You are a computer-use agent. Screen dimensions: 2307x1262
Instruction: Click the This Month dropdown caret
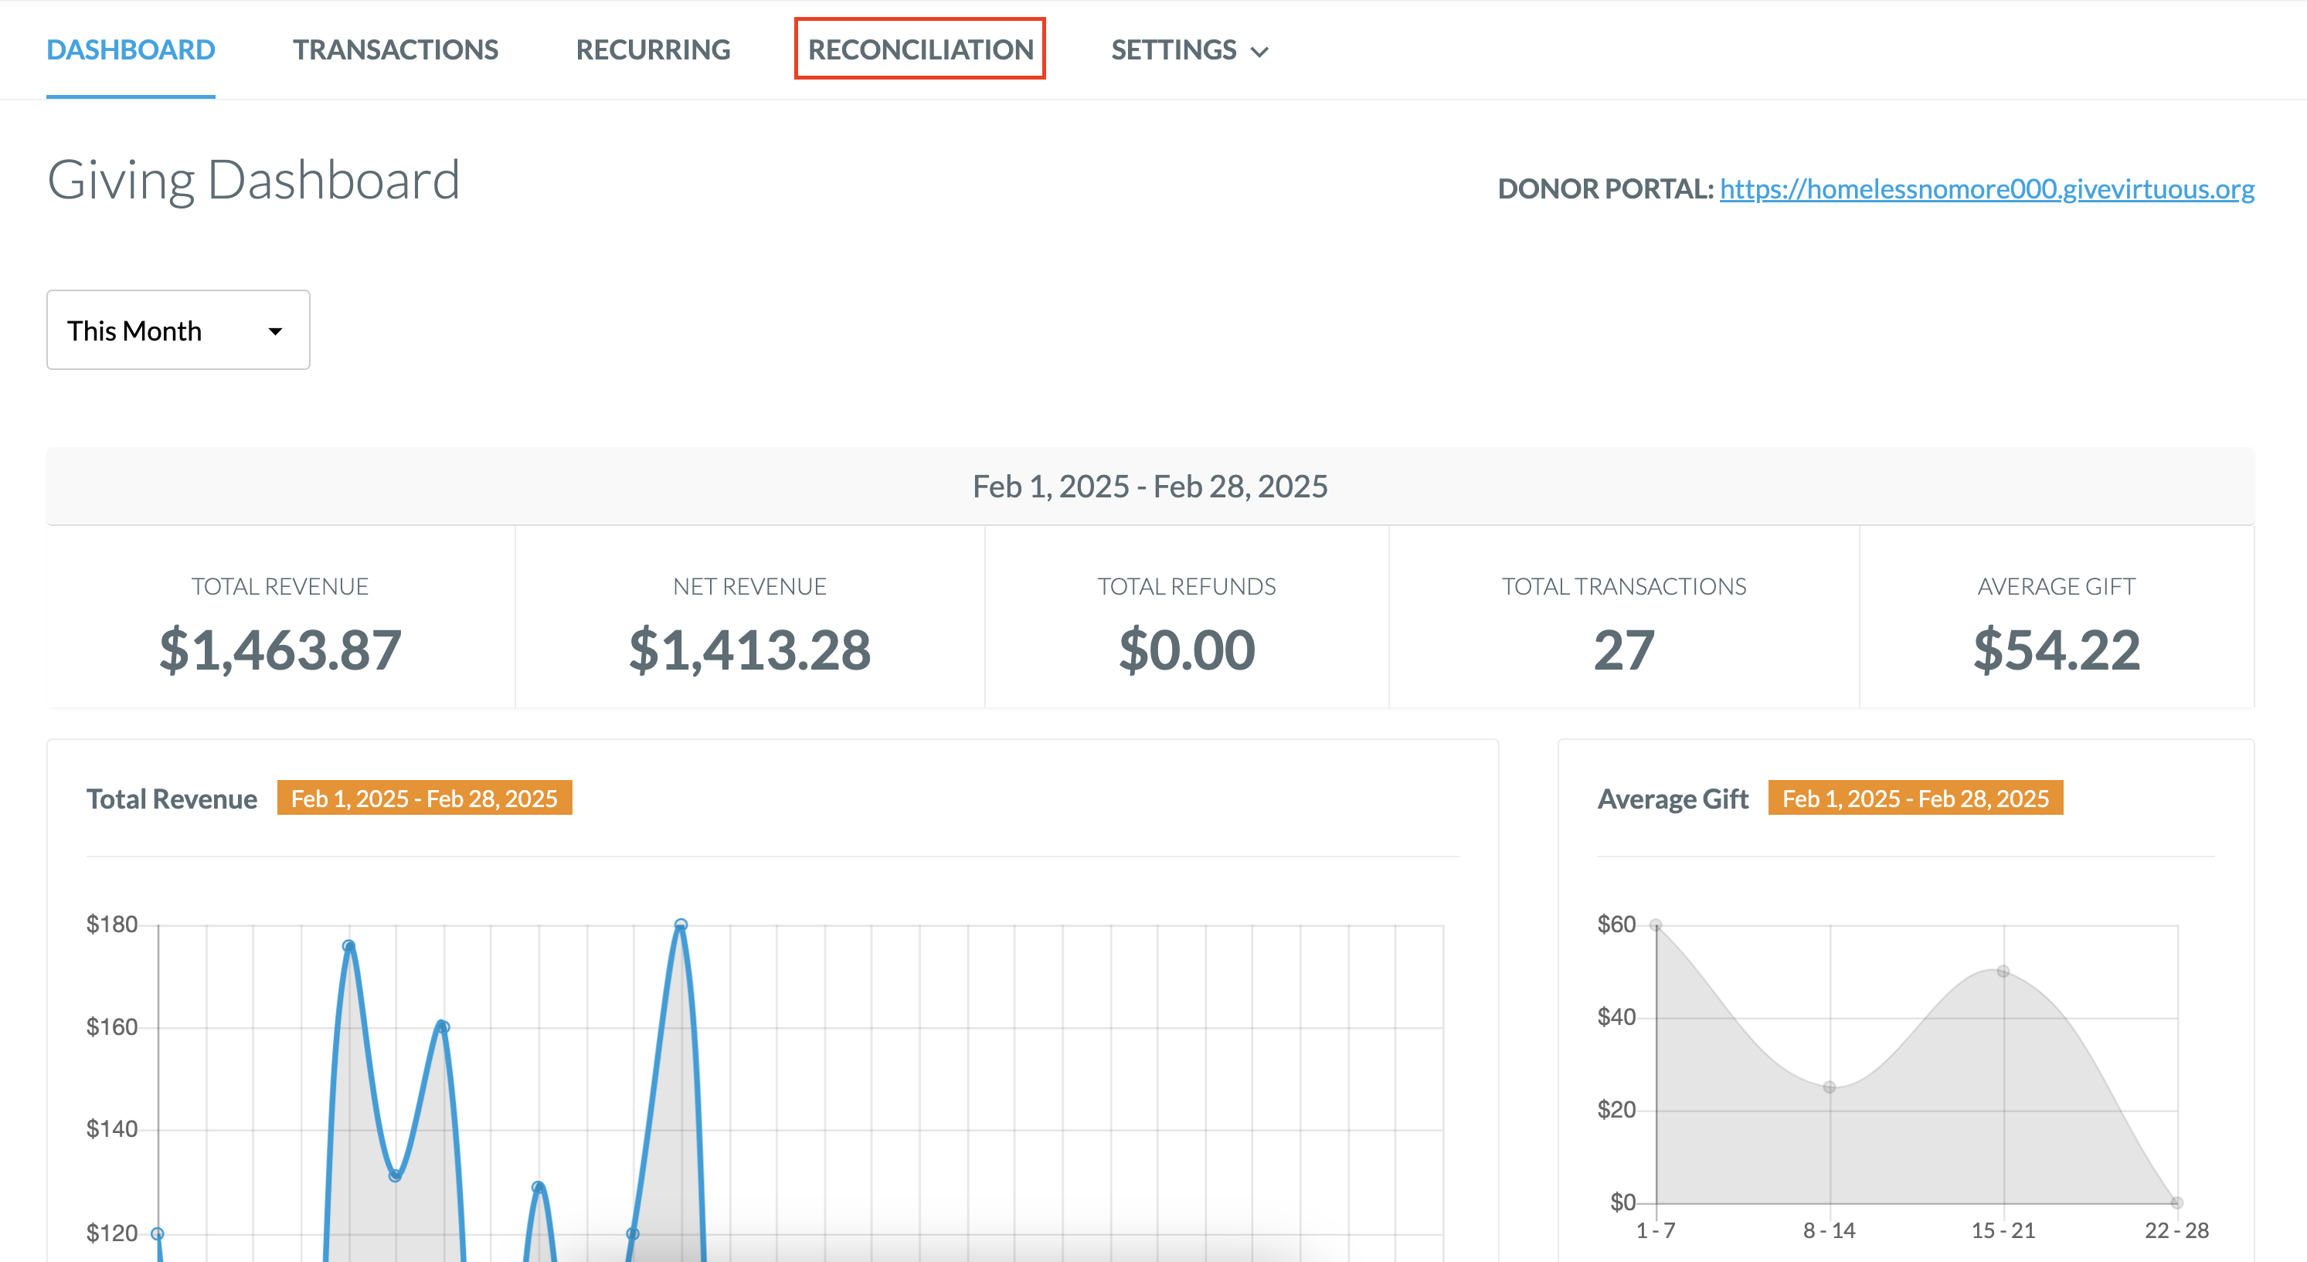tap(275, 331)
